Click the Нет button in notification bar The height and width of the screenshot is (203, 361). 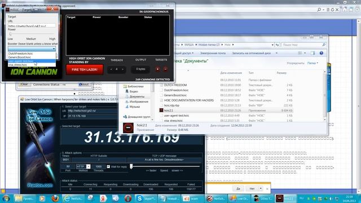252,188
